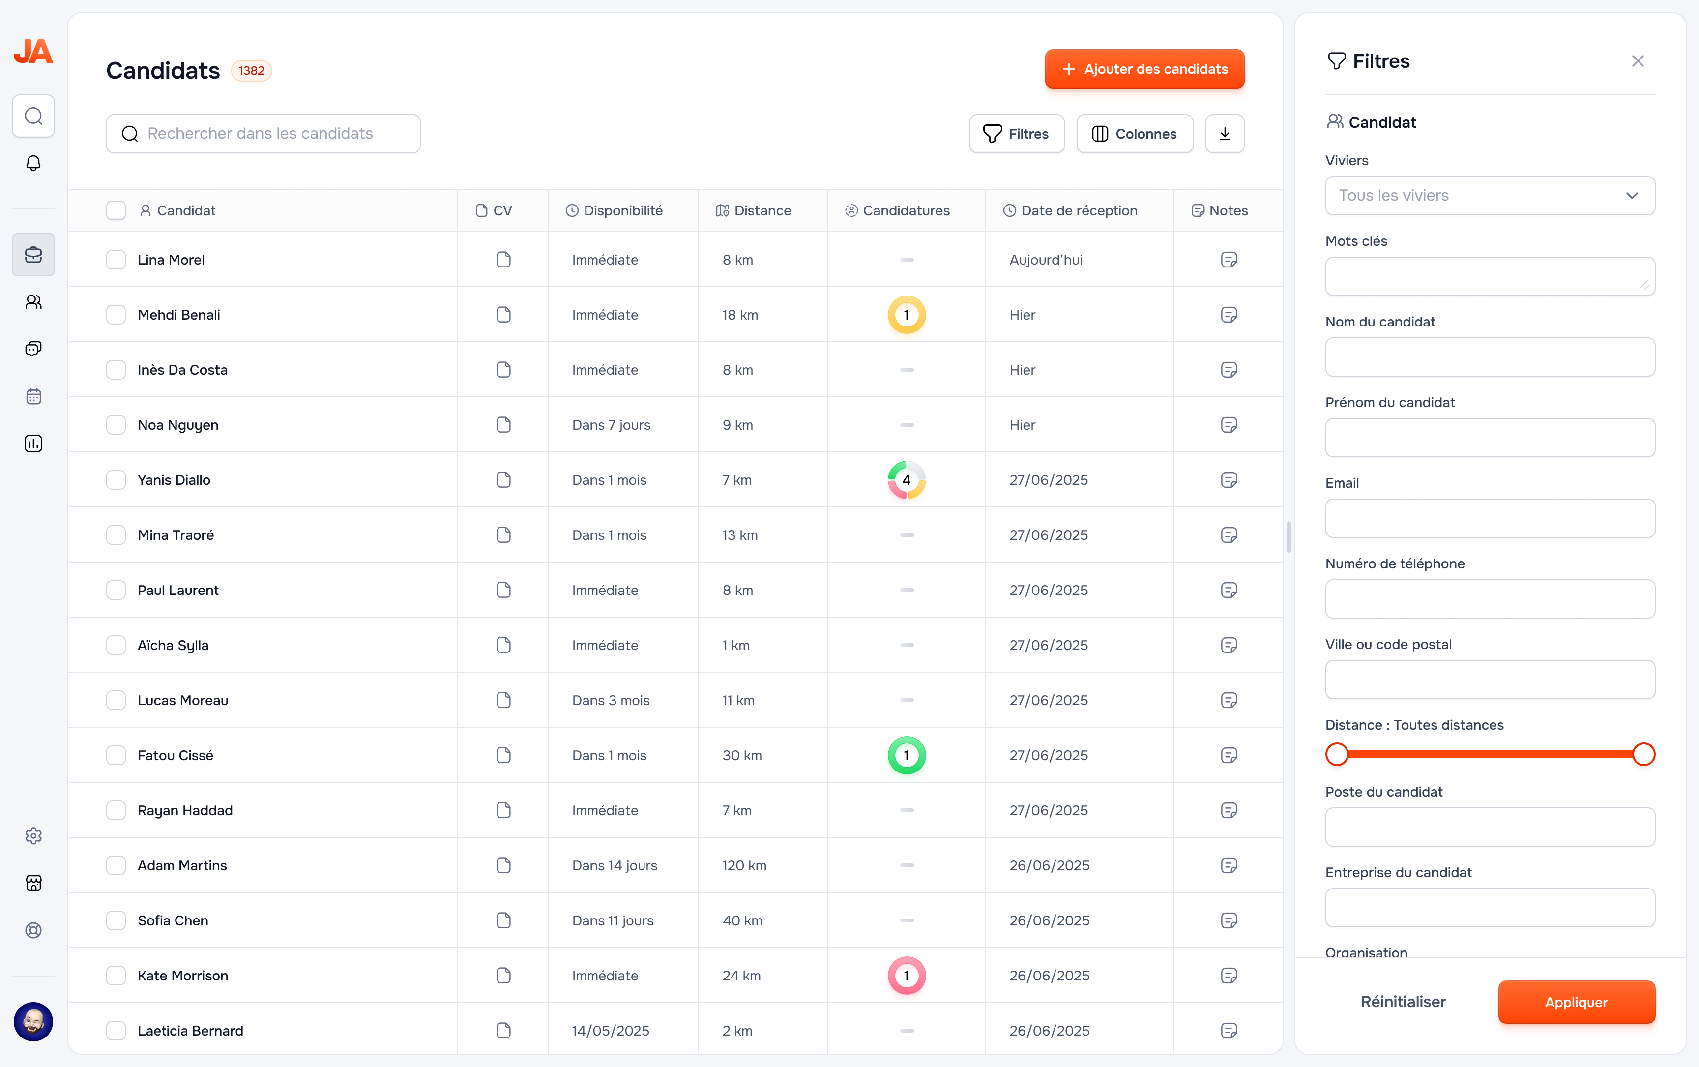
Task: Open notes icon for Mehdi Benali
Action: pos(1229,315)
